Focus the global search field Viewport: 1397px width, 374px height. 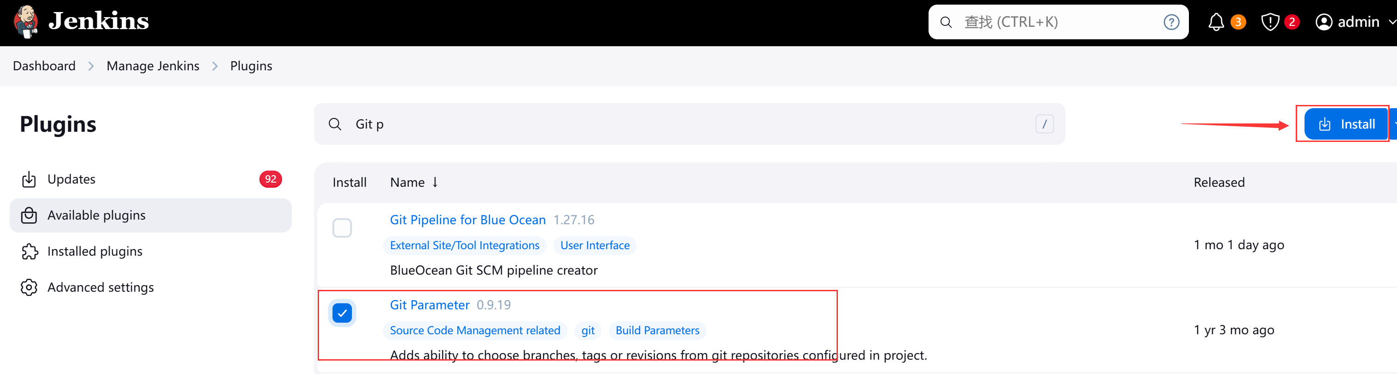pyautogui.click(x=1058, y=22)
